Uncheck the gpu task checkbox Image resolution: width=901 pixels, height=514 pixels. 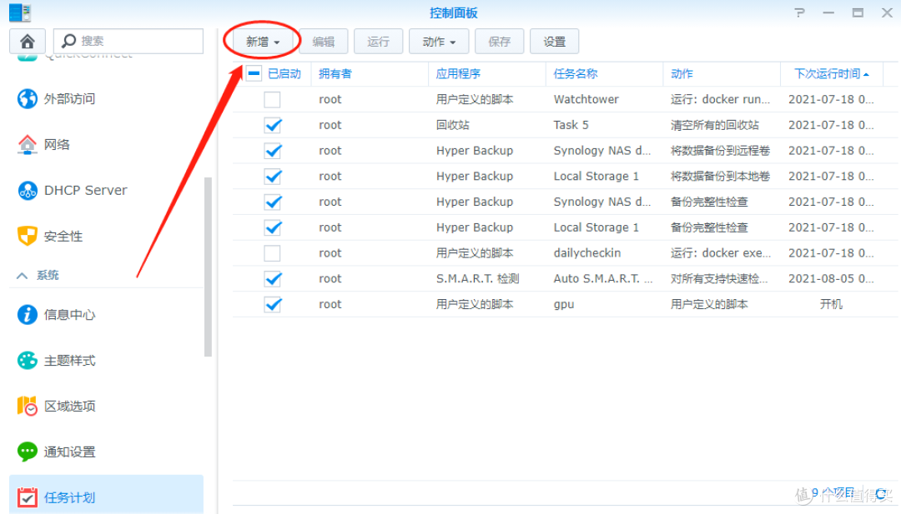click(272, 305)
